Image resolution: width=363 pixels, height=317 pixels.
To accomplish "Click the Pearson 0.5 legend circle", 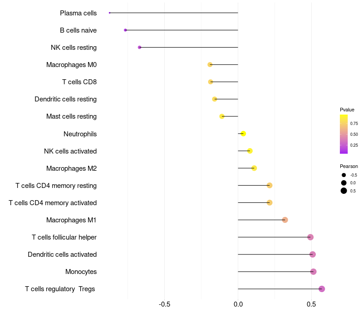I will 344,191.
